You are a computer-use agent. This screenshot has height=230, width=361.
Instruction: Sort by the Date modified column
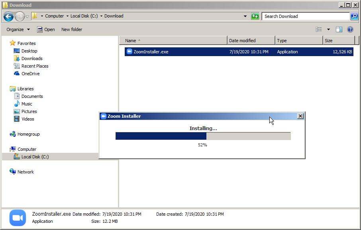point(251,41)
